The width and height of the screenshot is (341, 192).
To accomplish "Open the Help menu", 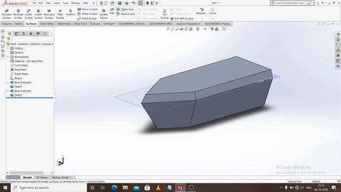I will click(85, 3).
